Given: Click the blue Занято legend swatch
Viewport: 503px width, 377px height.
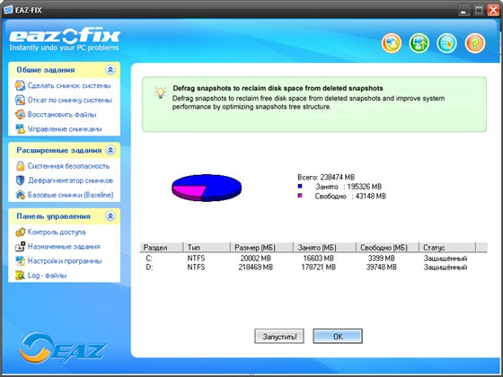Looking at the screenshot, I should click(x=300, y=187).
